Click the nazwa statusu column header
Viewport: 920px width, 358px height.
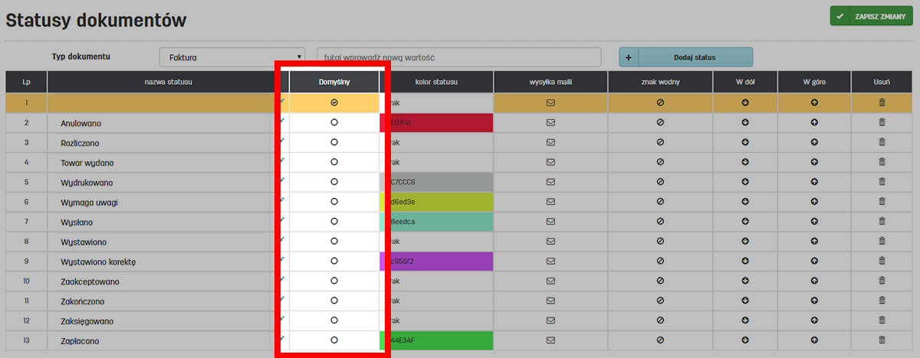[x=168, y=82]
